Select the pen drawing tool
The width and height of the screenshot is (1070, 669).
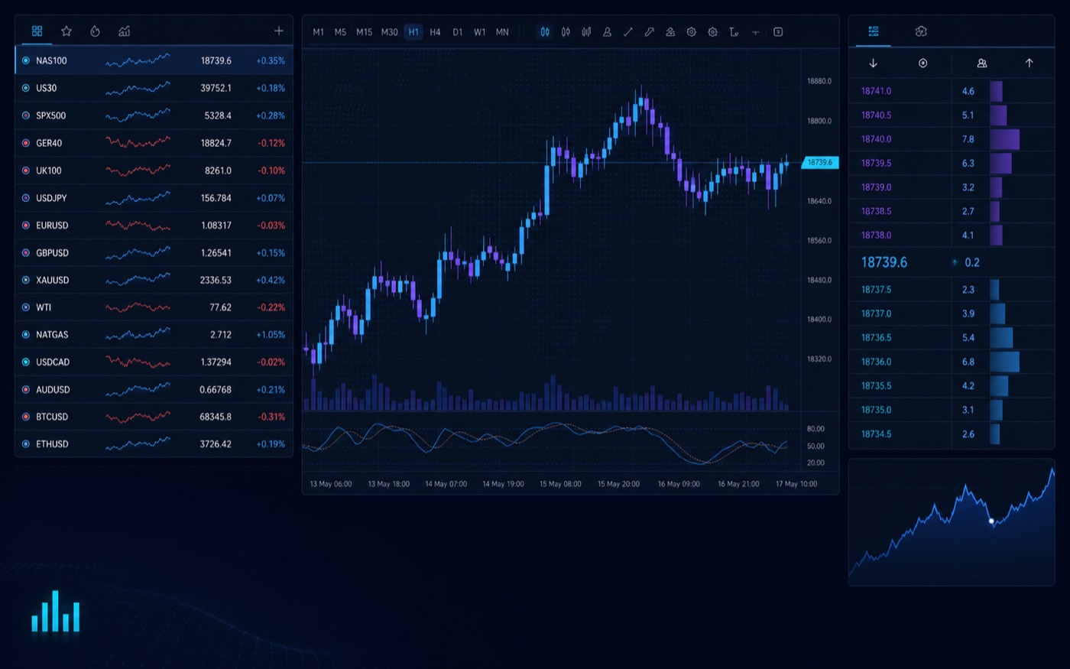click(x=649, y=32)
